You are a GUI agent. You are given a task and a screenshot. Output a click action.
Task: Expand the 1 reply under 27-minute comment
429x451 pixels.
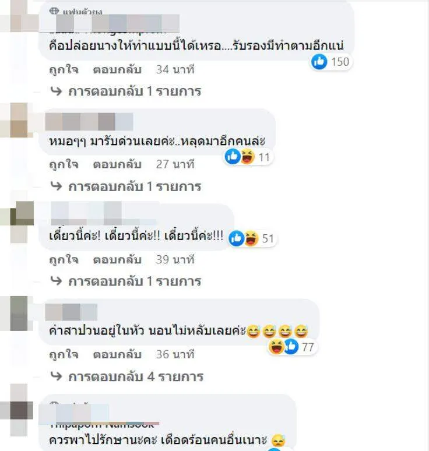click(x=126, y=186)
